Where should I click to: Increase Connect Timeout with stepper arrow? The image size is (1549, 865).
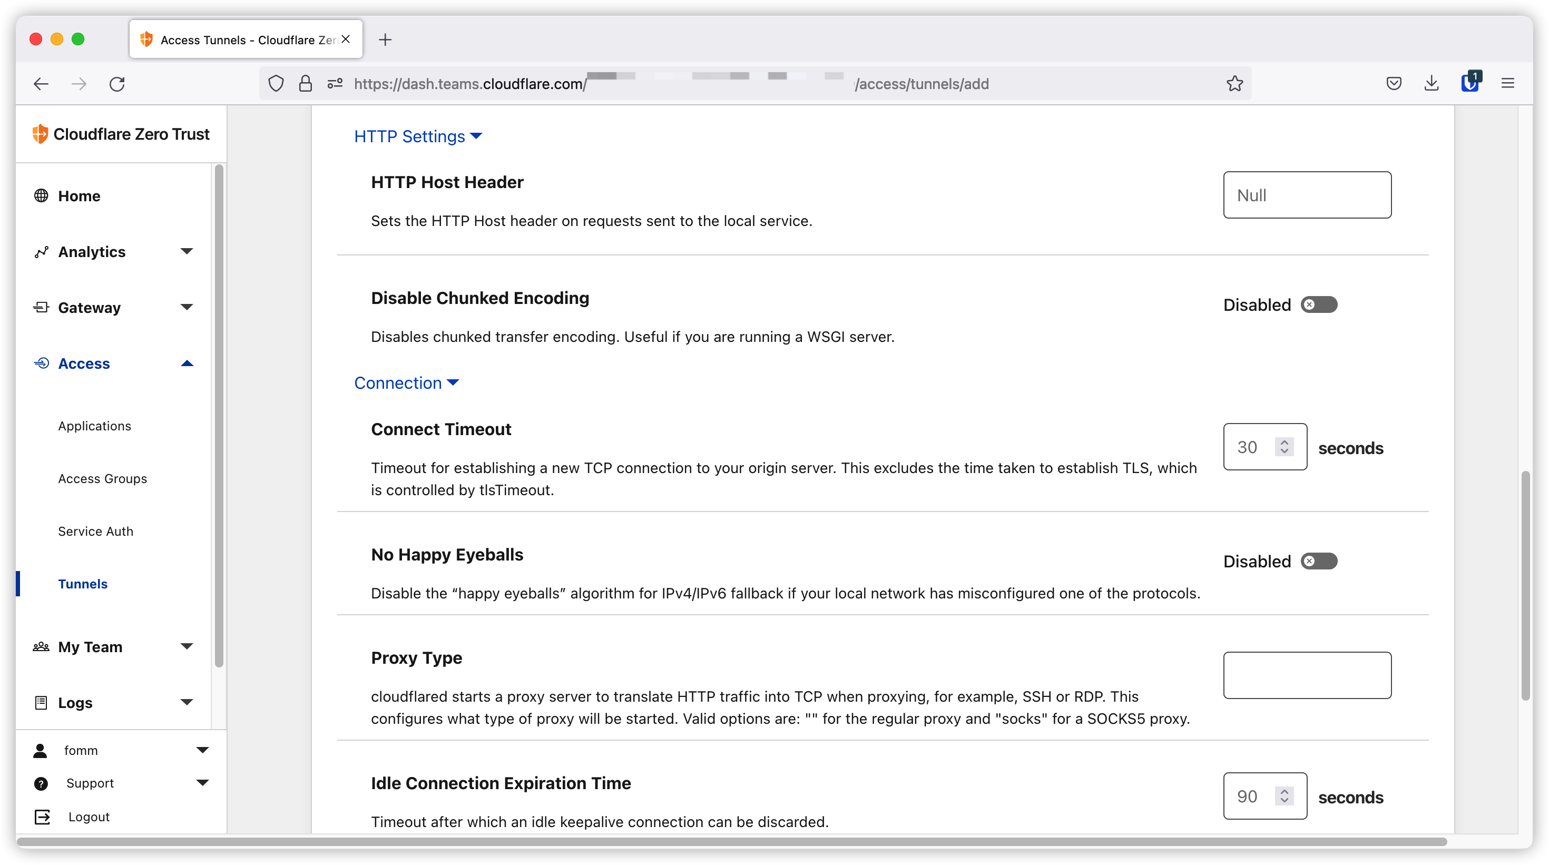1285,442
